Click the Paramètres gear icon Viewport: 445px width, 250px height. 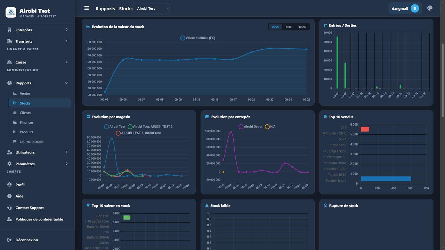tap(9, 164)
